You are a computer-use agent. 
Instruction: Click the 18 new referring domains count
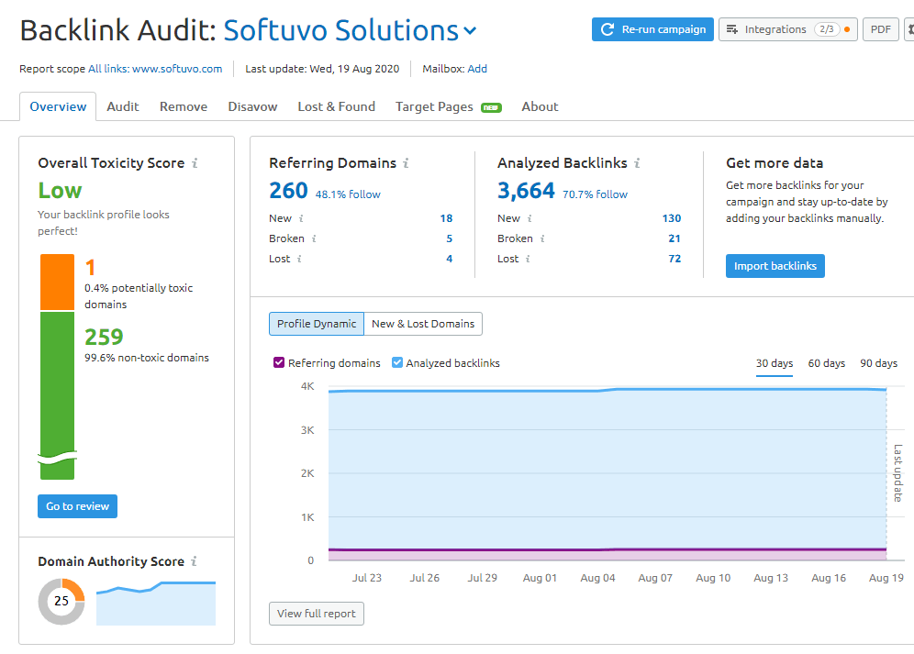click(x=446, y=218)
